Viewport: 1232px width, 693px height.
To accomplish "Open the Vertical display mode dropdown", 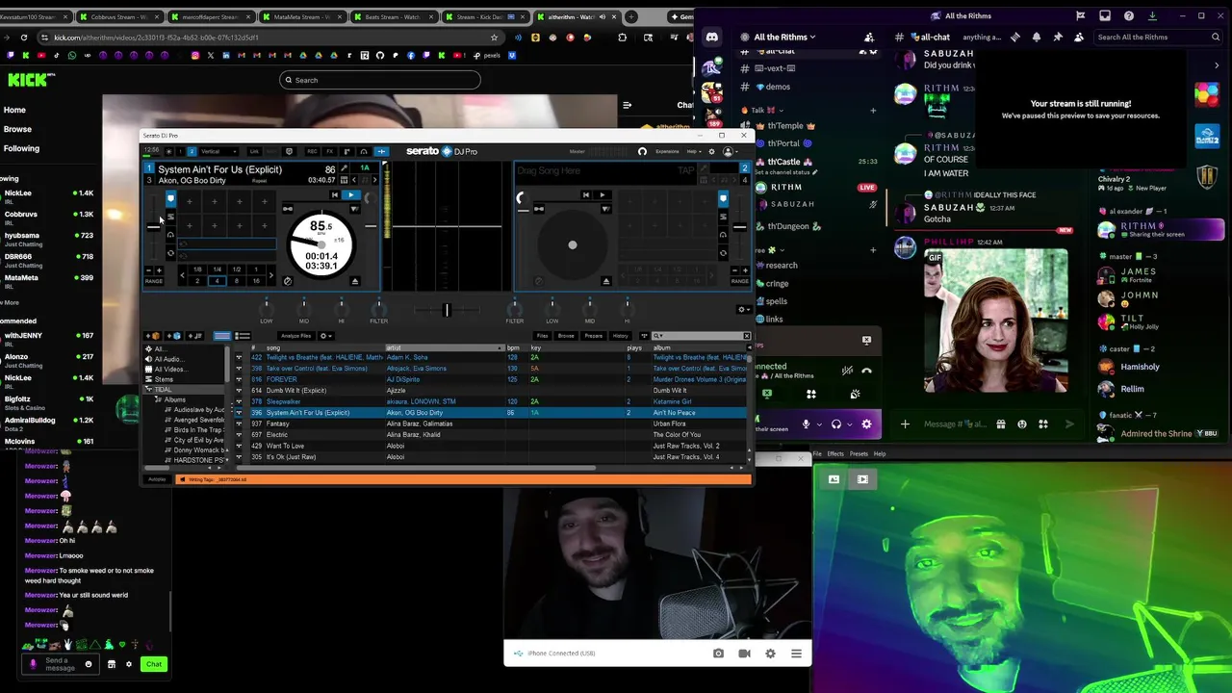I will tap(219, 151).
